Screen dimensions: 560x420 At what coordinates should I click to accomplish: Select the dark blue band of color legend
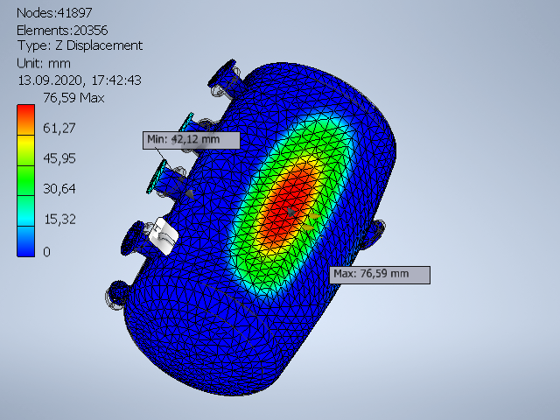[25, 241]
